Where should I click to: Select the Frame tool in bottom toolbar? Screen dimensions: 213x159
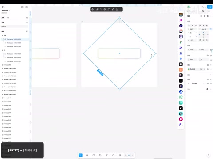coord(87,155)
